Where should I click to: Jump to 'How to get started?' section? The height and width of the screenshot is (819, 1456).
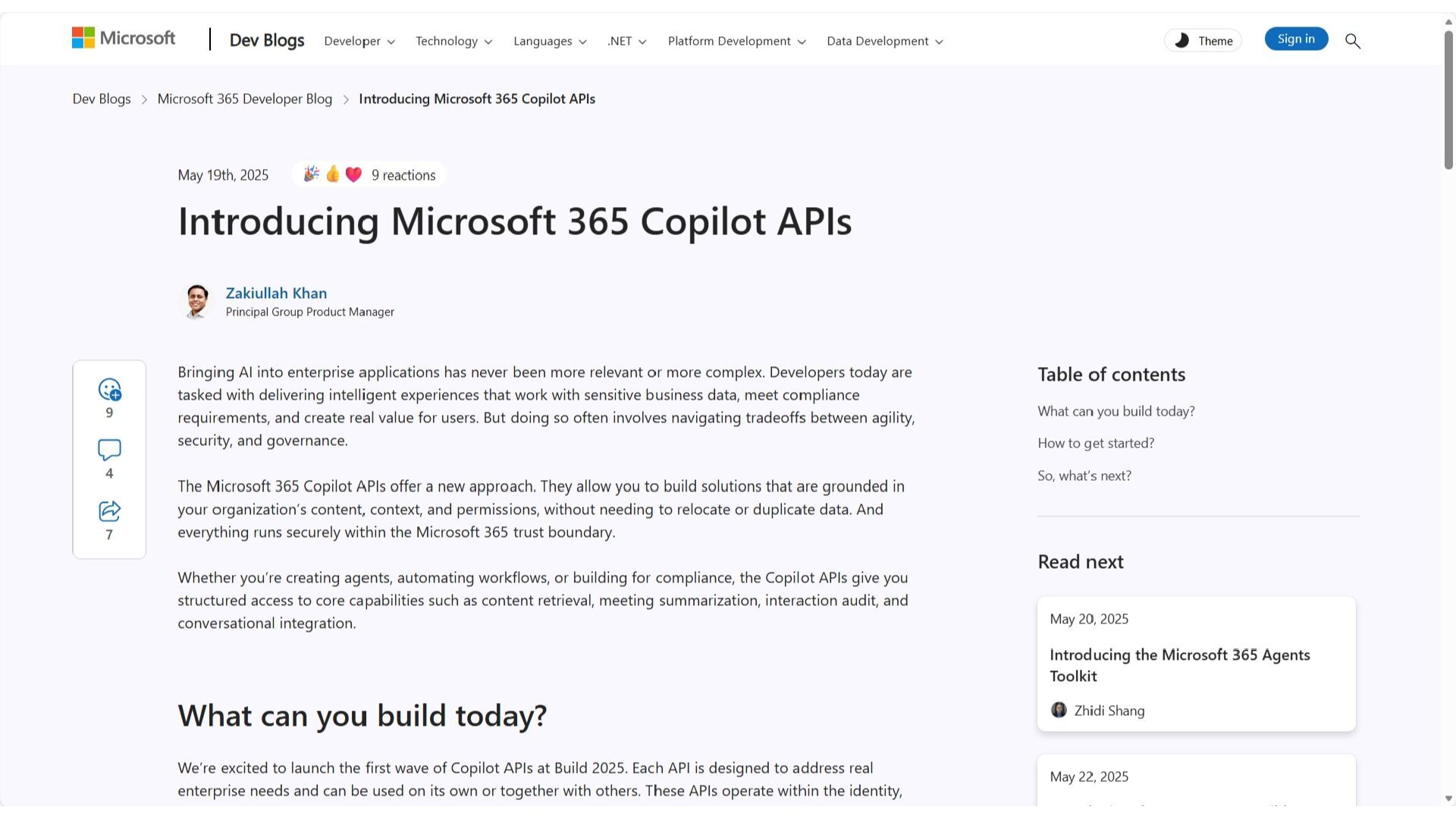pos(1095,444)
